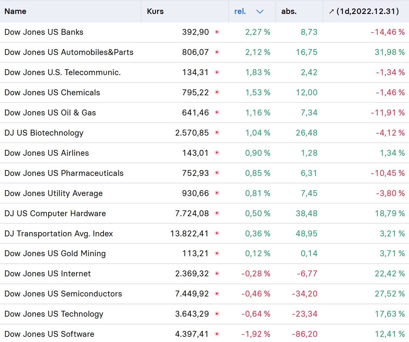Select absolute change 38,48
The image size is (409, 342).
[307, 213]
